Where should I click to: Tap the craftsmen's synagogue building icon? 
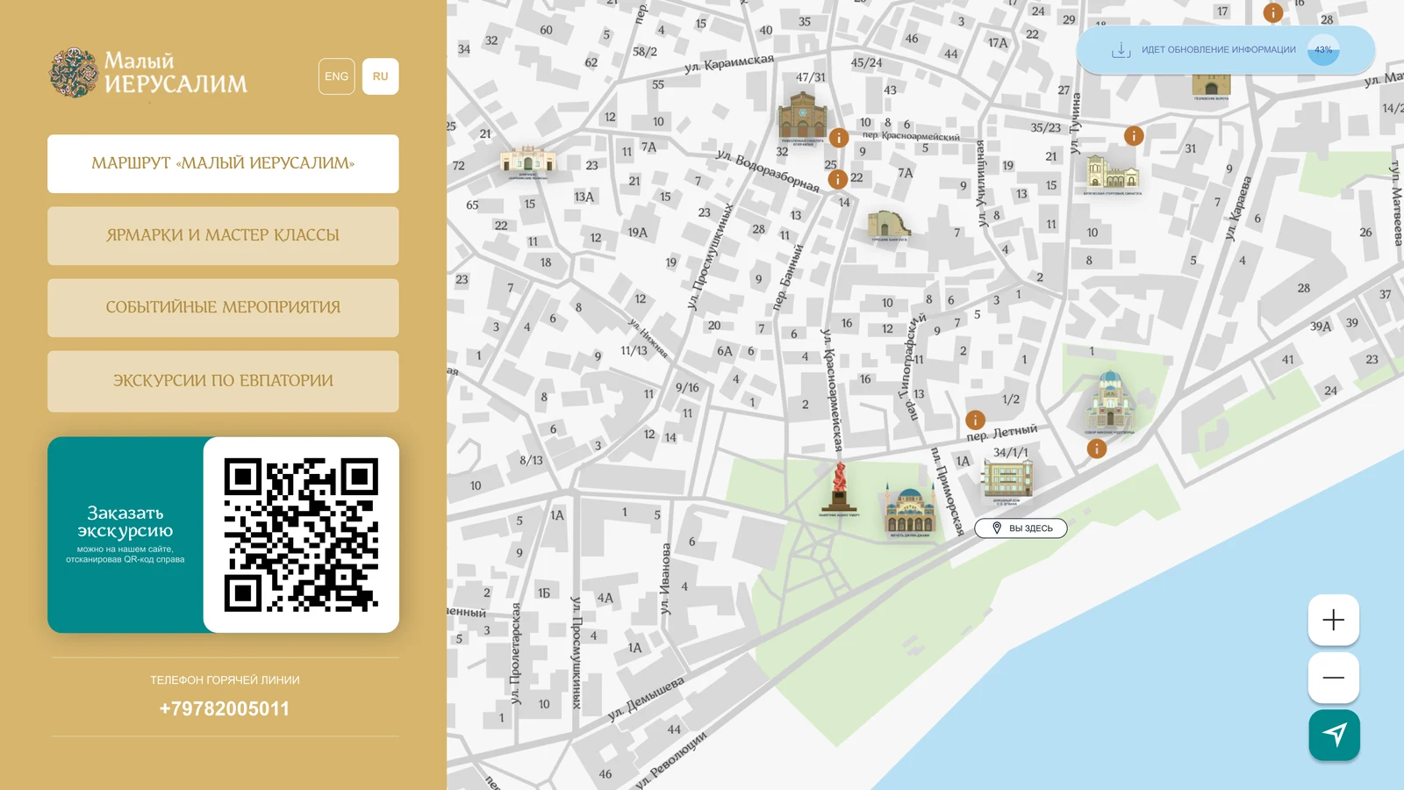[x=802, y=115]
